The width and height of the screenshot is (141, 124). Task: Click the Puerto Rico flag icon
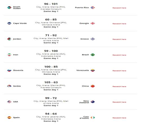click(x=93, y=8)
